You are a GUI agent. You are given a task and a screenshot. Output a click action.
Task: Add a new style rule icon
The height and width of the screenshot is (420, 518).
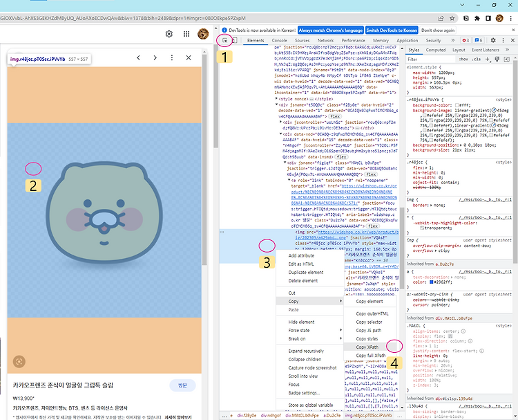(x=488, y=59)
